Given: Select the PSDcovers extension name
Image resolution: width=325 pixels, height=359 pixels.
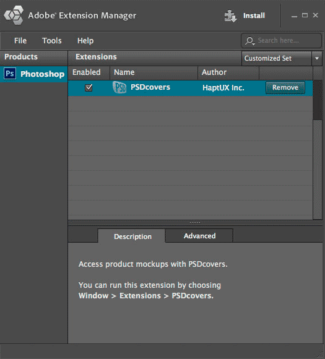Looking at the screenshot, I should point(150,87).
